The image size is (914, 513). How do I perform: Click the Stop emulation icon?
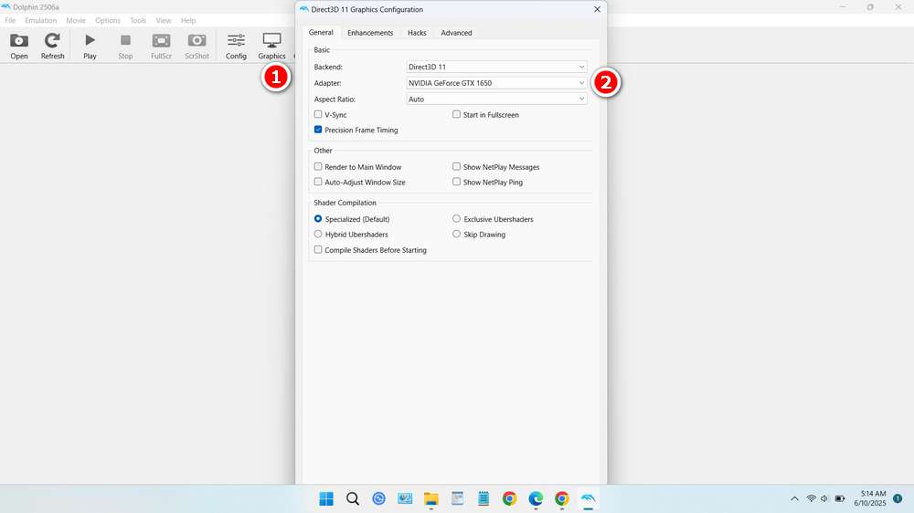point(125,46)
